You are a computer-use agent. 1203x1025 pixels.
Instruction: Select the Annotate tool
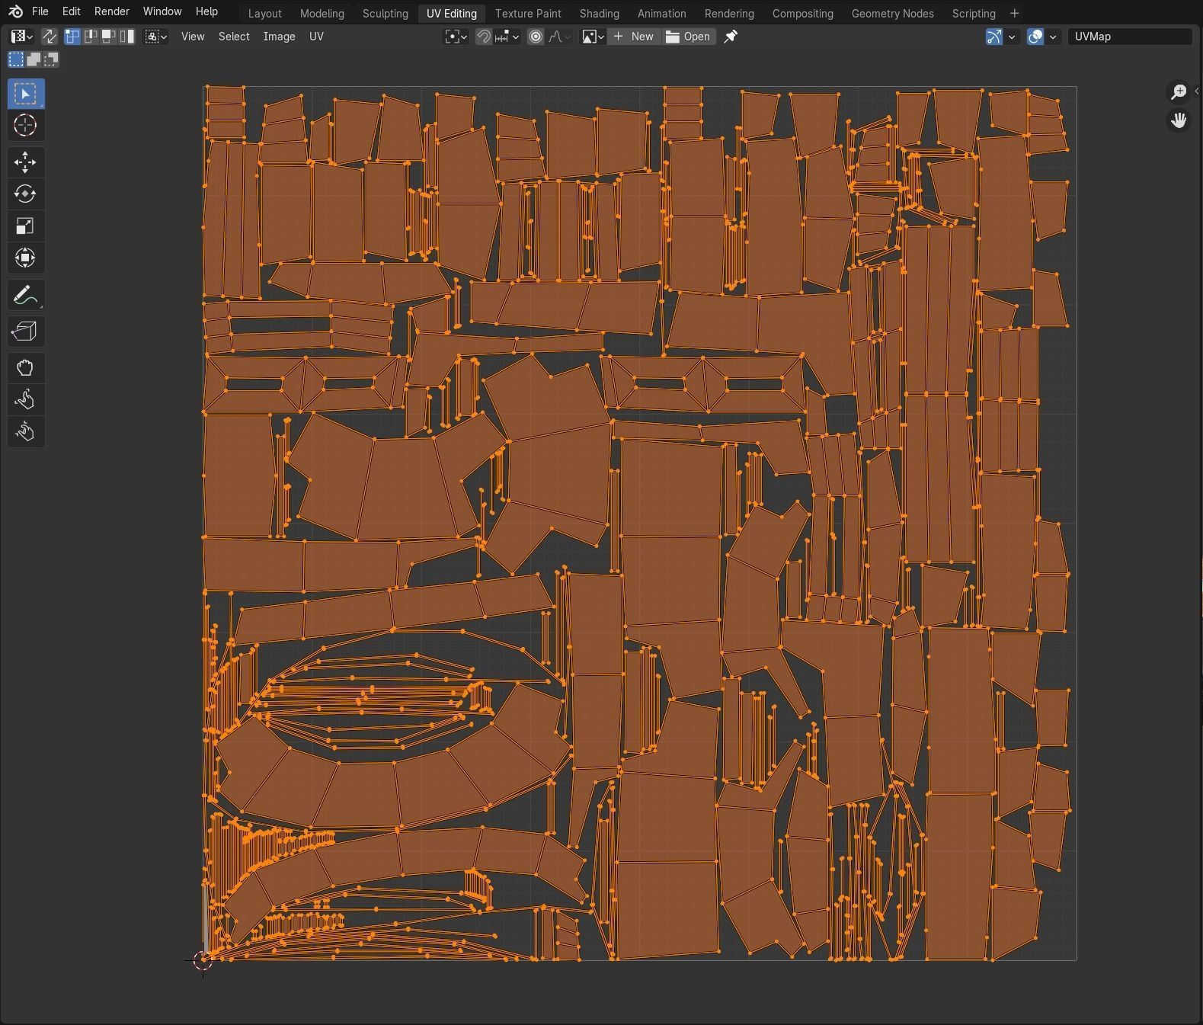click(25, 295)
